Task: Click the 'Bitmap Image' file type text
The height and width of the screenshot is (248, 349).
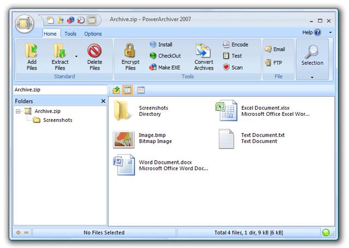Action: pos(155,141)
